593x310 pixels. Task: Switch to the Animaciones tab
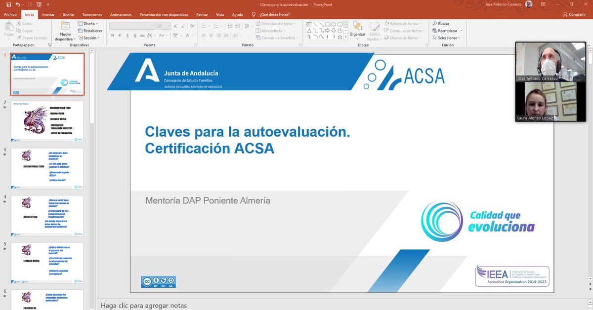coord(121,15)
